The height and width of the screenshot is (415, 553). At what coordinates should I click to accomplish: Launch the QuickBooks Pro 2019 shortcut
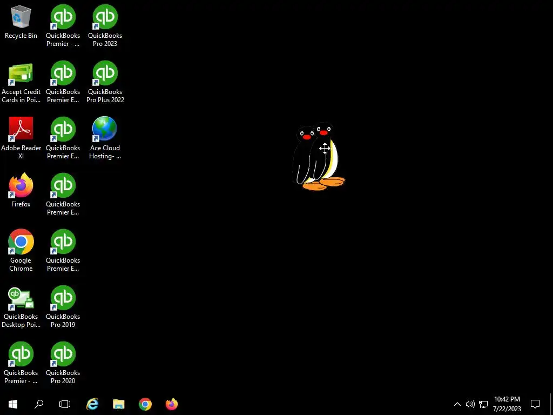63,306
